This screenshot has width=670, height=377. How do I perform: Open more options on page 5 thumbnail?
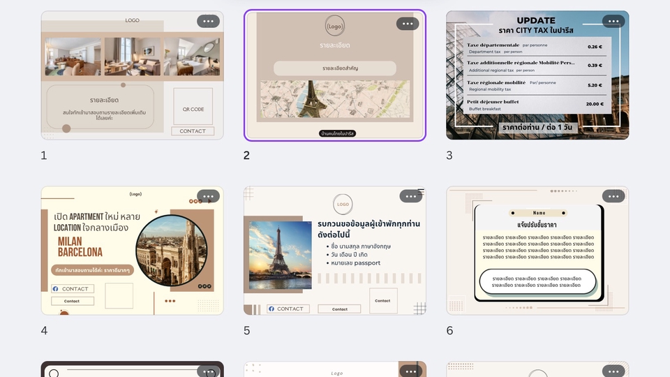(x=410, y=197)
